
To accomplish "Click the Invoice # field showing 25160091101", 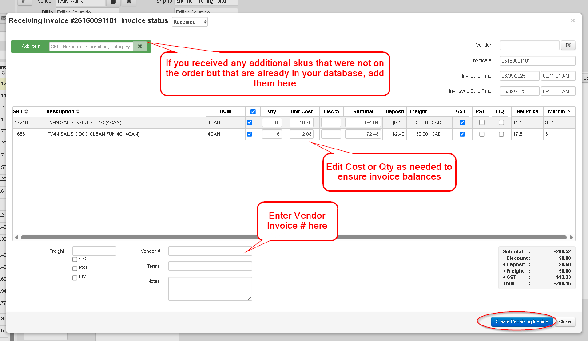I will coord(537,61).
